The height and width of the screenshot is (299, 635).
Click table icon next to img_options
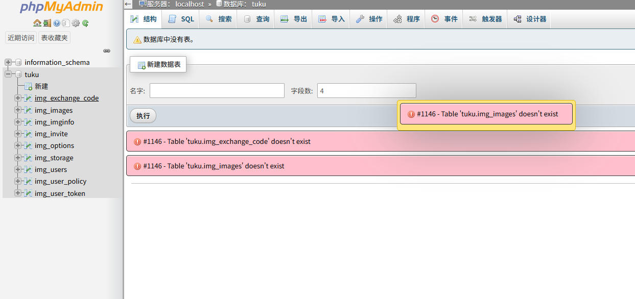click(x=29, y=145)
